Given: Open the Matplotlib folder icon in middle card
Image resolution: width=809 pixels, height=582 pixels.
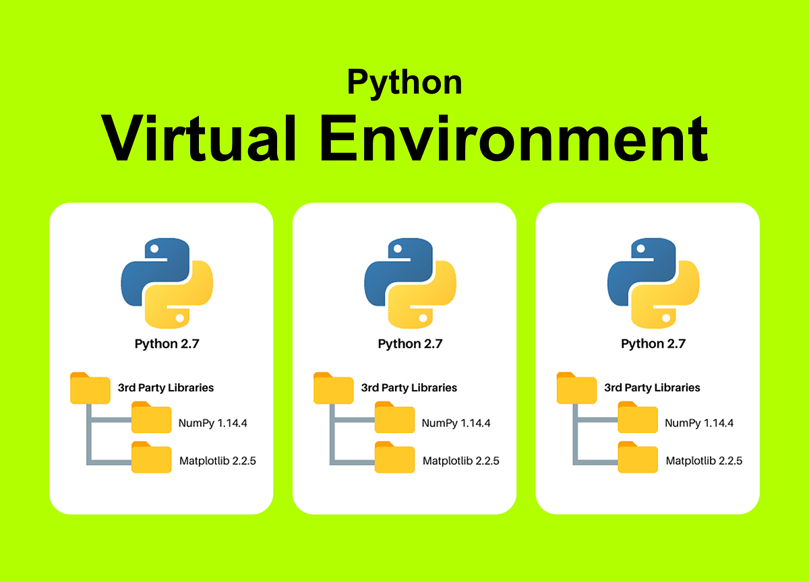Looking at the screenshot, I should coord(394,457).
